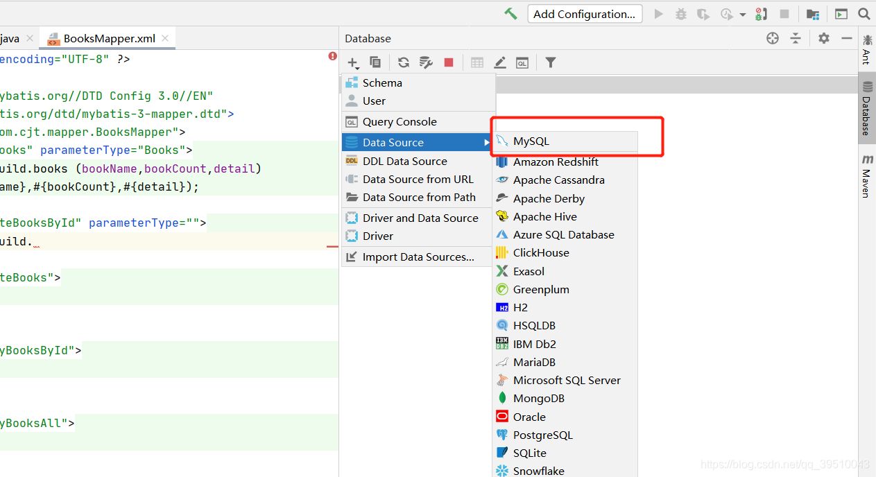Select Apache Hive data source
876x477 pixels.
[x=565, y=216]
